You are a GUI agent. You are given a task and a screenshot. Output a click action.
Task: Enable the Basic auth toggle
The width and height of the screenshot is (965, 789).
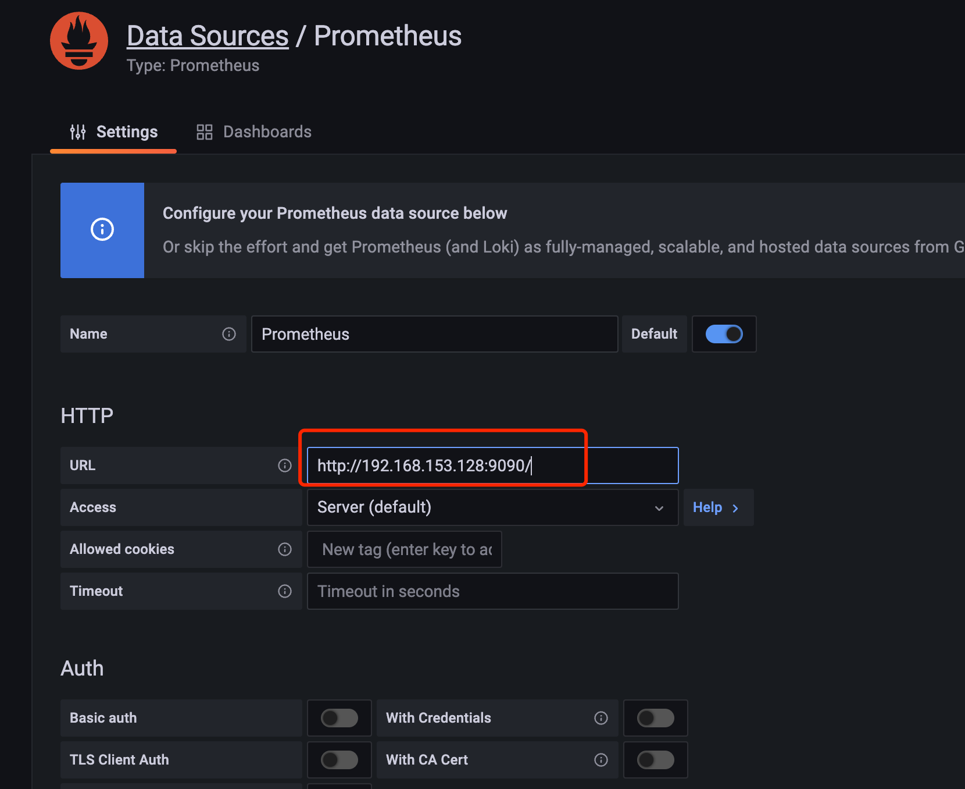click(x=339, y=718)
